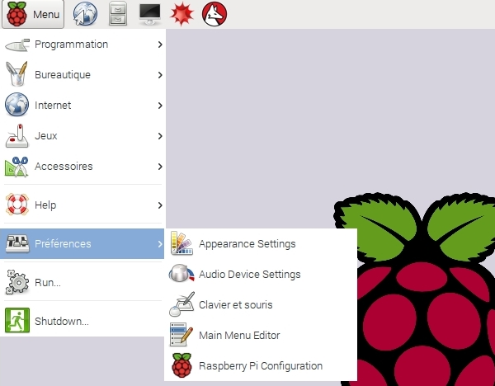Image resolution: width=495 pixels, height=386 pixels.
Task: Open Audio Device Settings
Action: point(261,274)
